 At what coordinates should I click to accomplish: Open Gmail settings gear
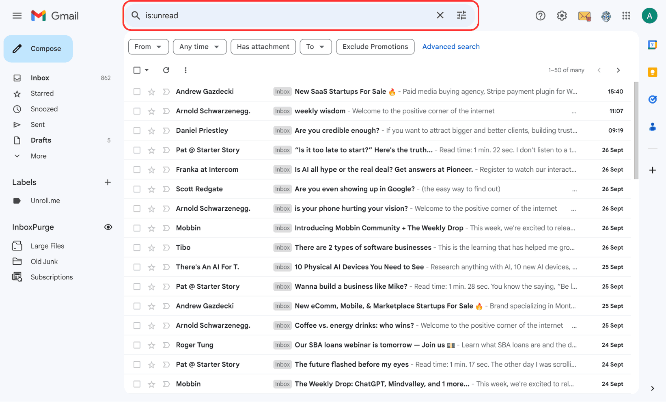pyautogui.click(x=562, y=15)
